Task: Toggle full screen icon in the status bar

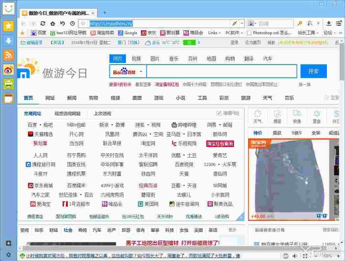Action: pyautogui.click(x=305, y=256)
